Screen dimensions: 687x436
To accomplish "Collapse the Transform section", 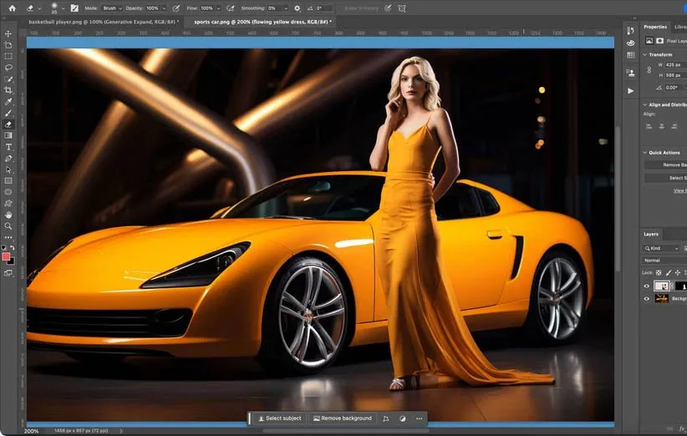I will point(644,55).
